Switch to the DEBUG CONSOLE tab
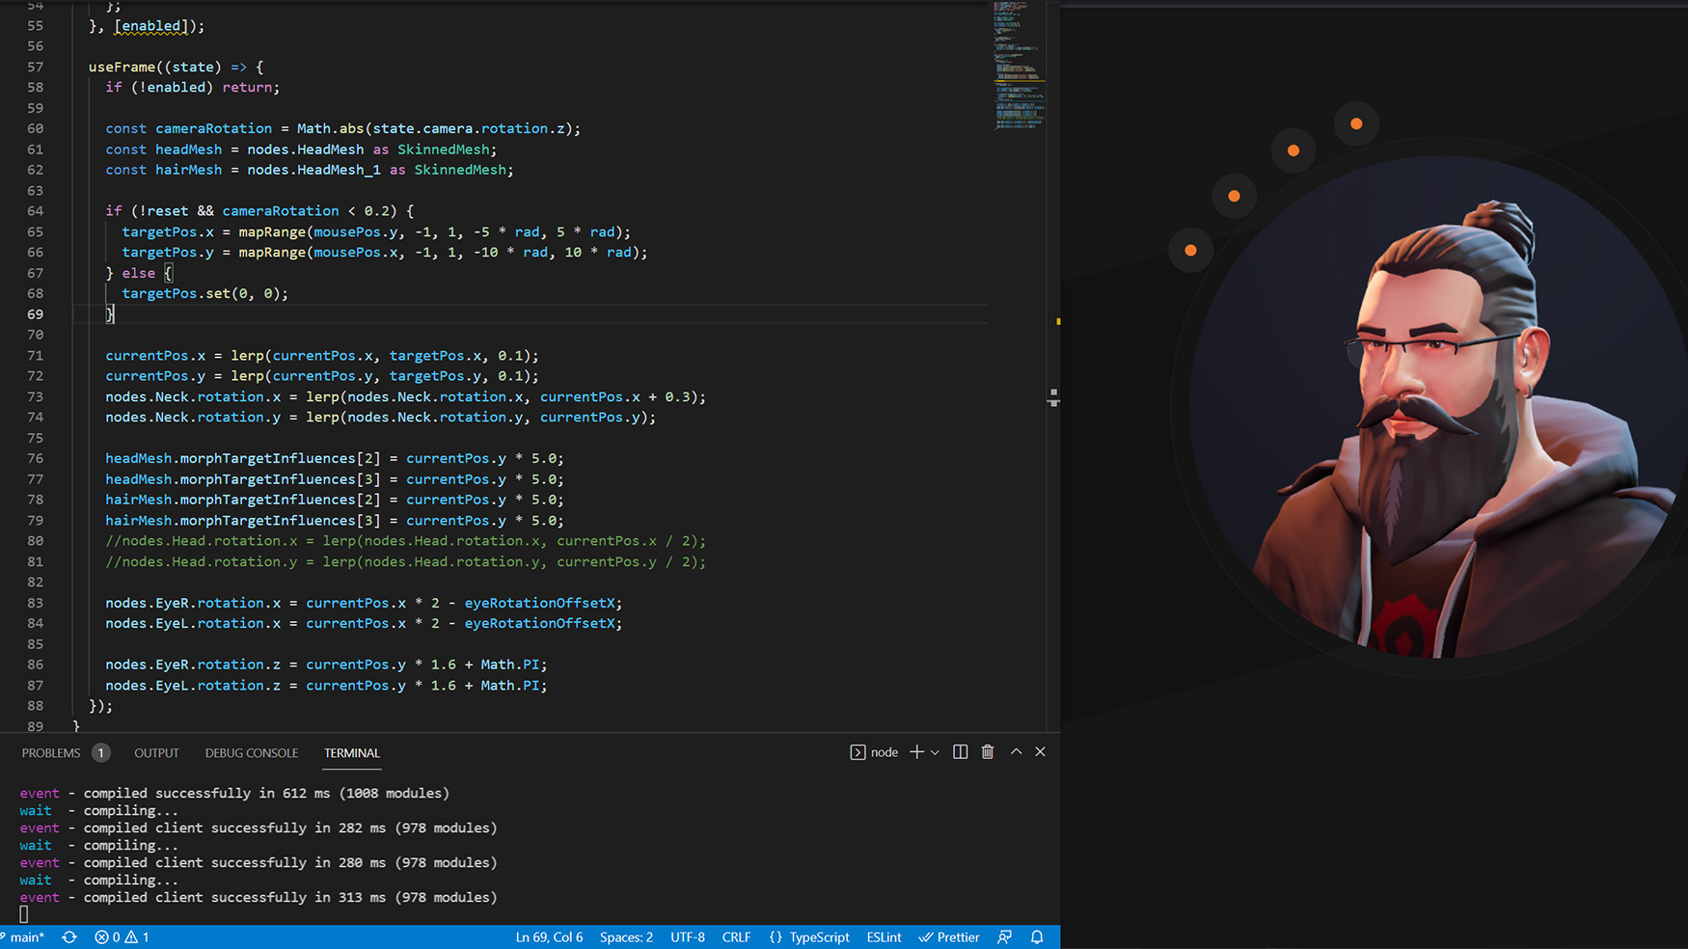 pyautogui.click(x=251, y=753)
